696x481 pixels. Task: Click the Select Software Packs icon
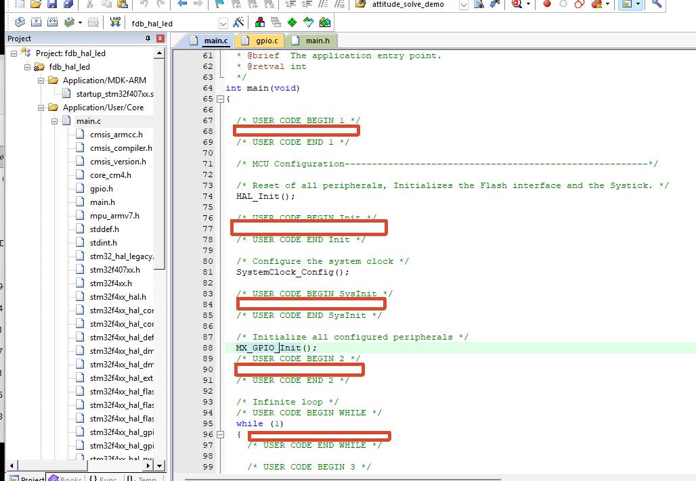[x=309, y=22]
